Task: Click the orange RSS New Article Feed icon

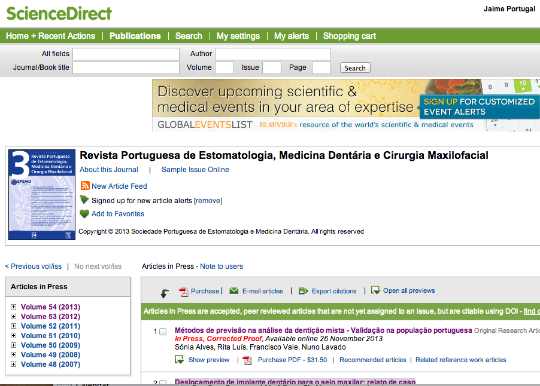Action: point(85,186)
